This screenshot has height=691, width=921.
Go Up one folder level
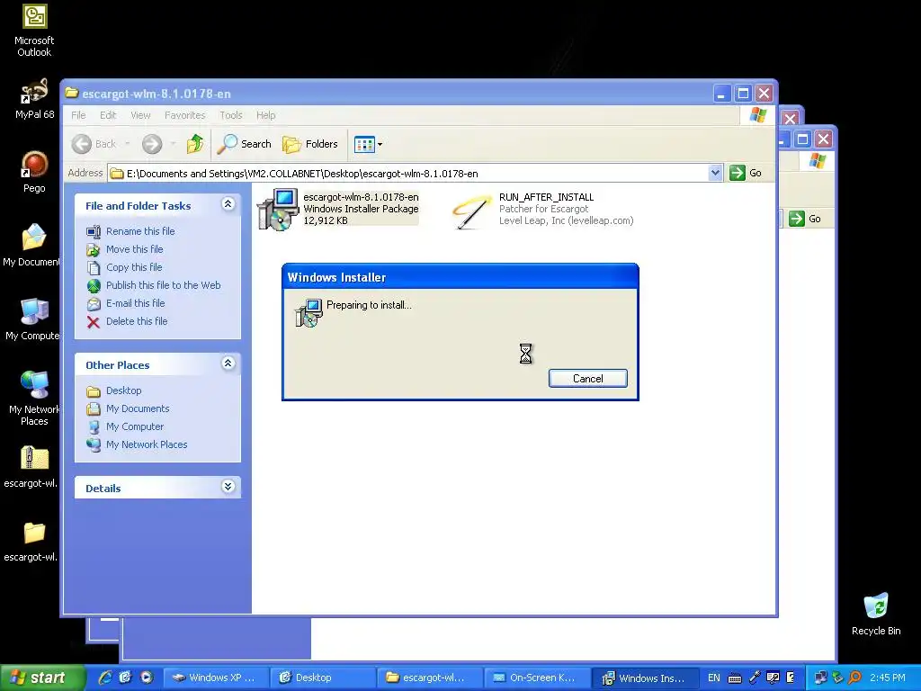pos(195,144)
